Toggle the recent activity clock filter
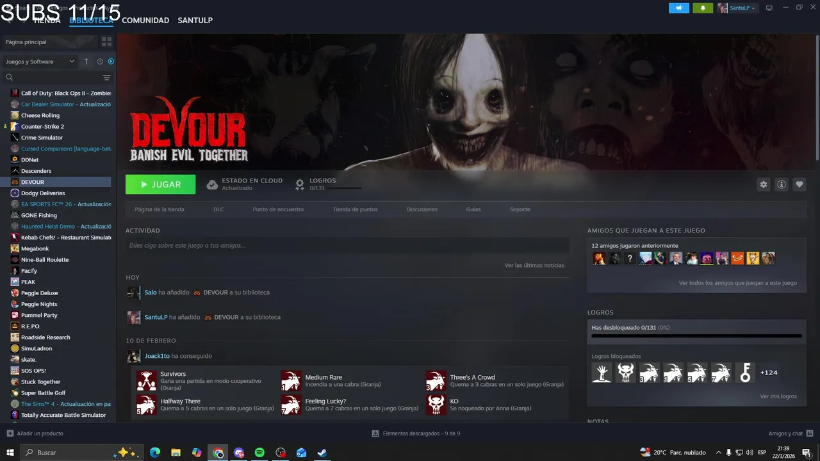 coord(100,61)
